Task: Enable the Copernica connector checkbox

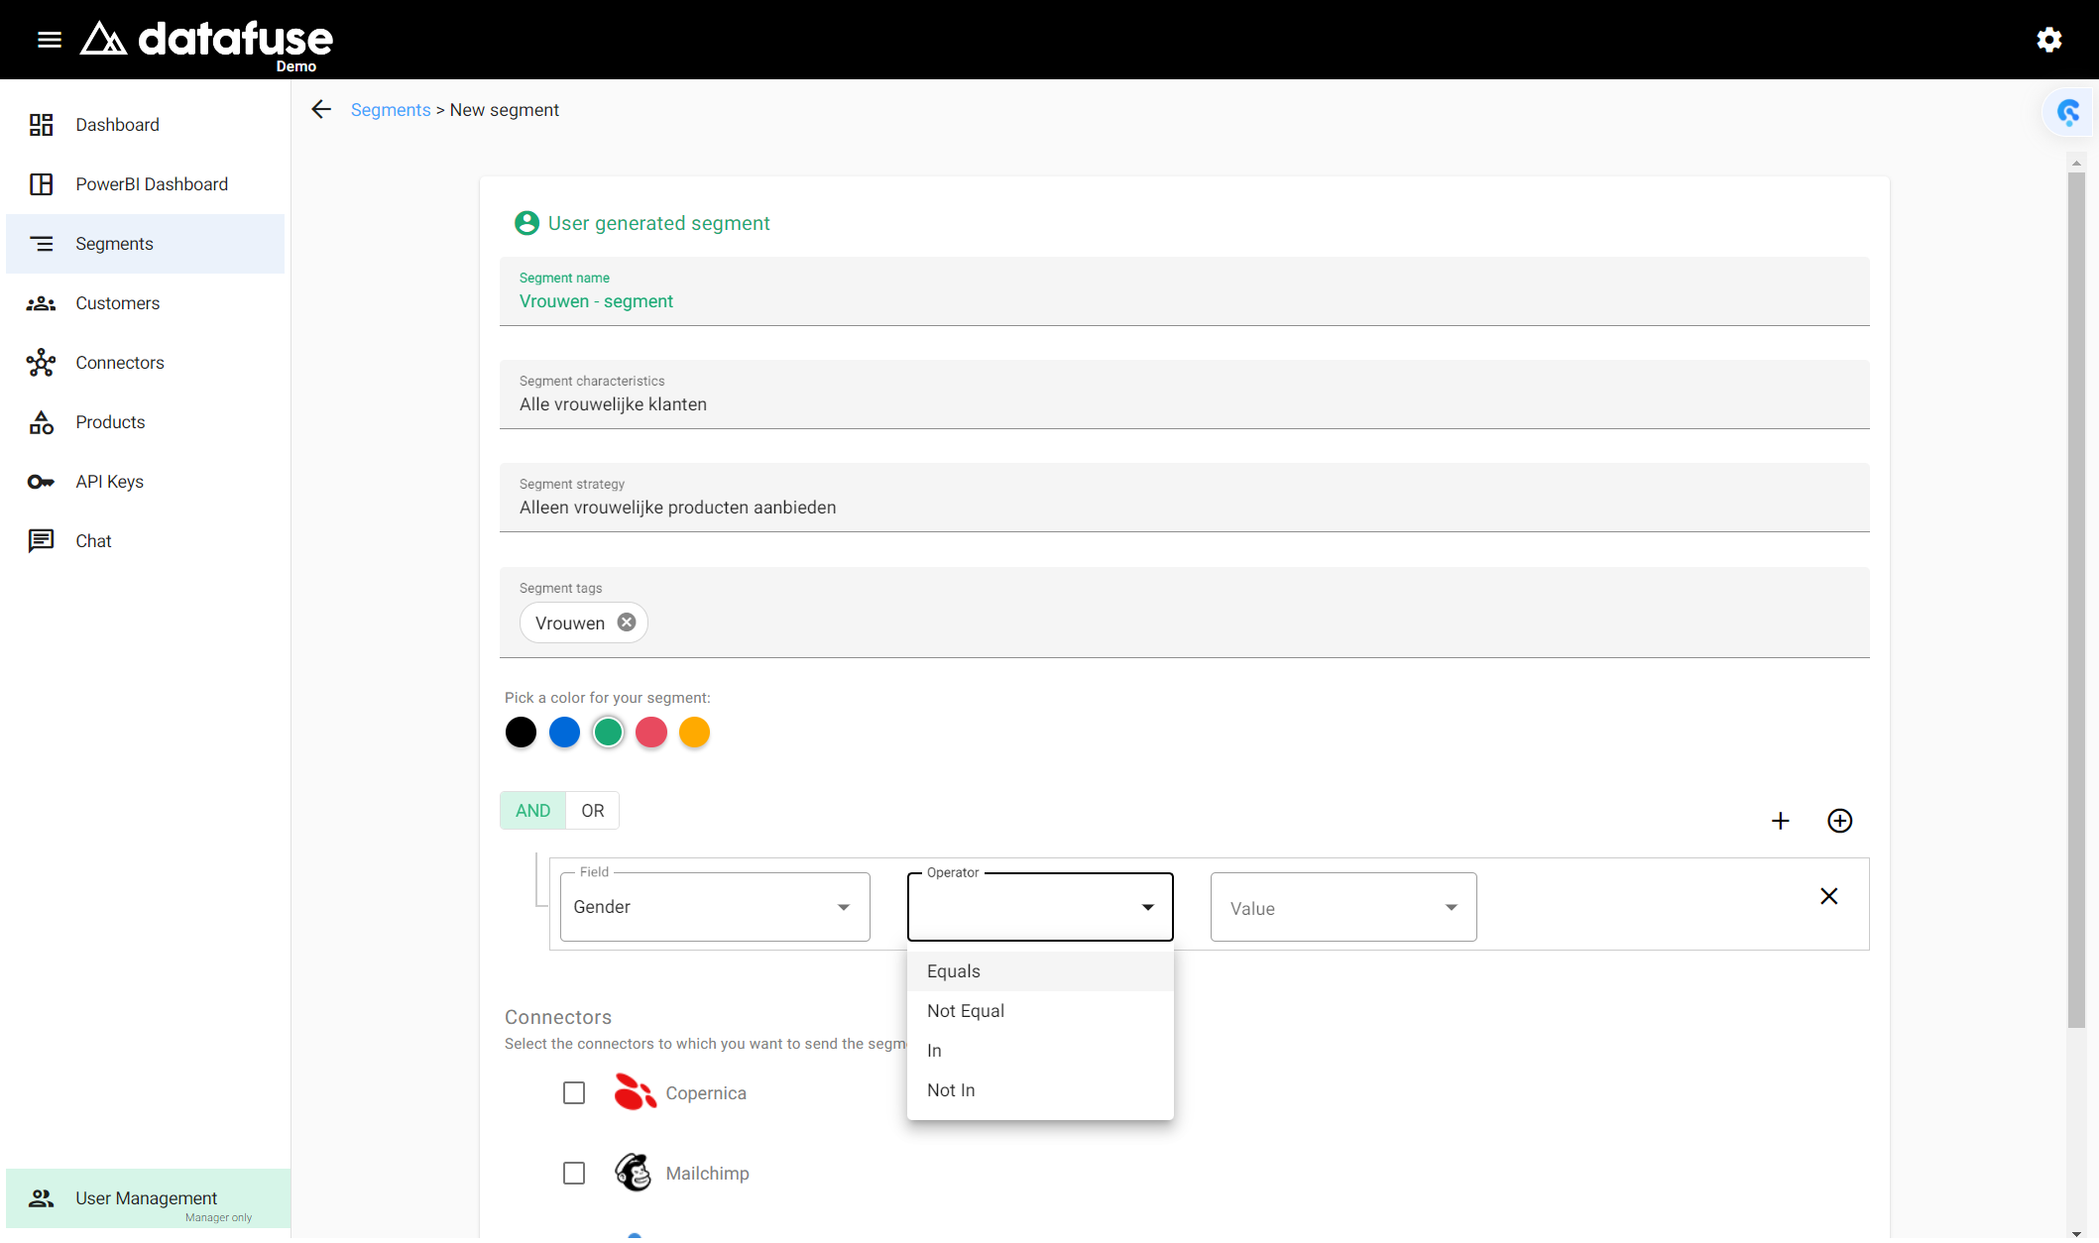Action: click(x=574, y=1092)
